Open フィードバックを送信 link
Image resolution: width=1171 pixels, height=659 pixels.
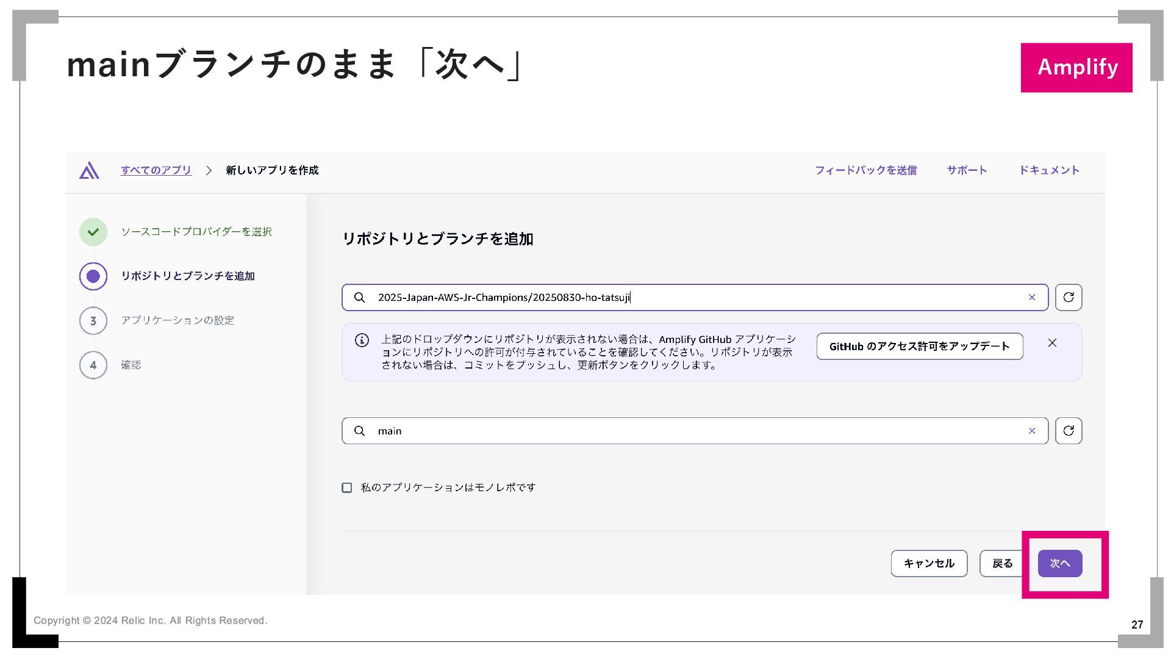[865, 170]
